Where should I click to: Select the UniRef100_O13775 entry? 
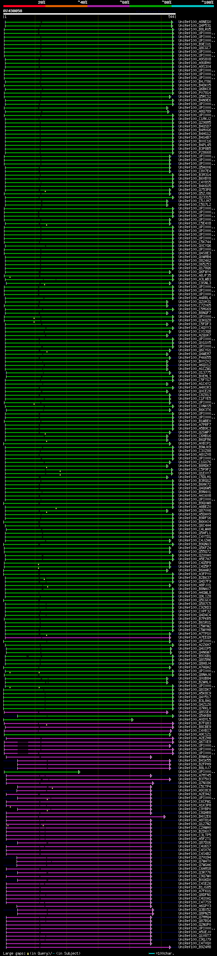click(195, 373)
